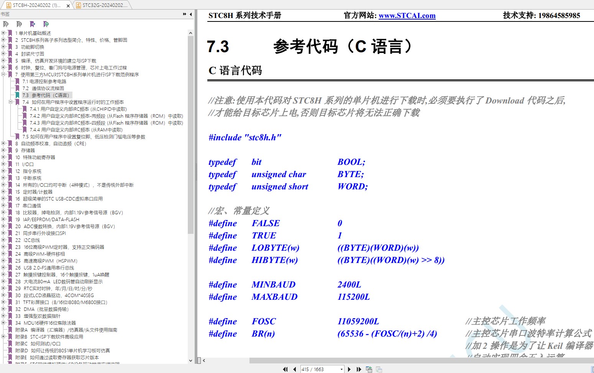Open bookmark 7.1 电源控制参考电路
594x373 pixels.
(44, 81)
